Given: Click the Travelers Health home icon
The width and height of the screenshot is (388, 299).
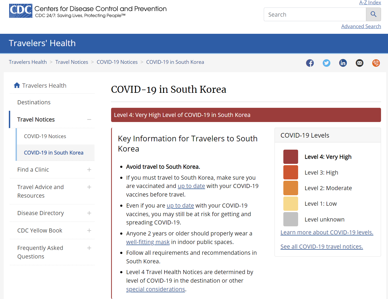Looking at the screenshot, I should coord(17,85).
